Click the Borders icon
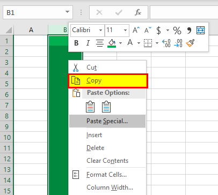 [x=148, y=43]
